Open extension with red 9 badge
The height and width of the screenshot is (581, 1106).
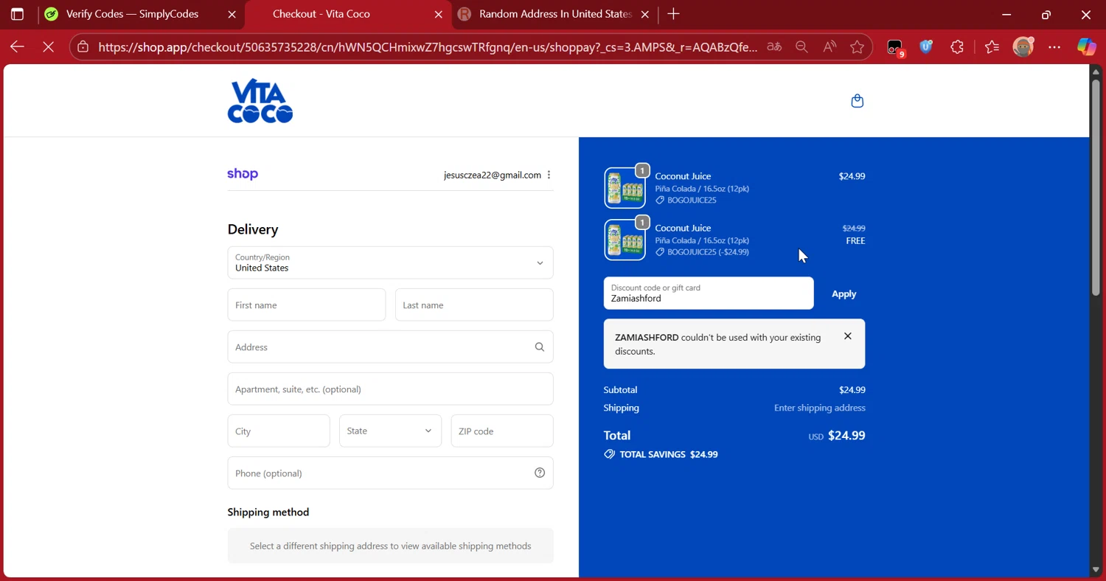pos(895,48)
